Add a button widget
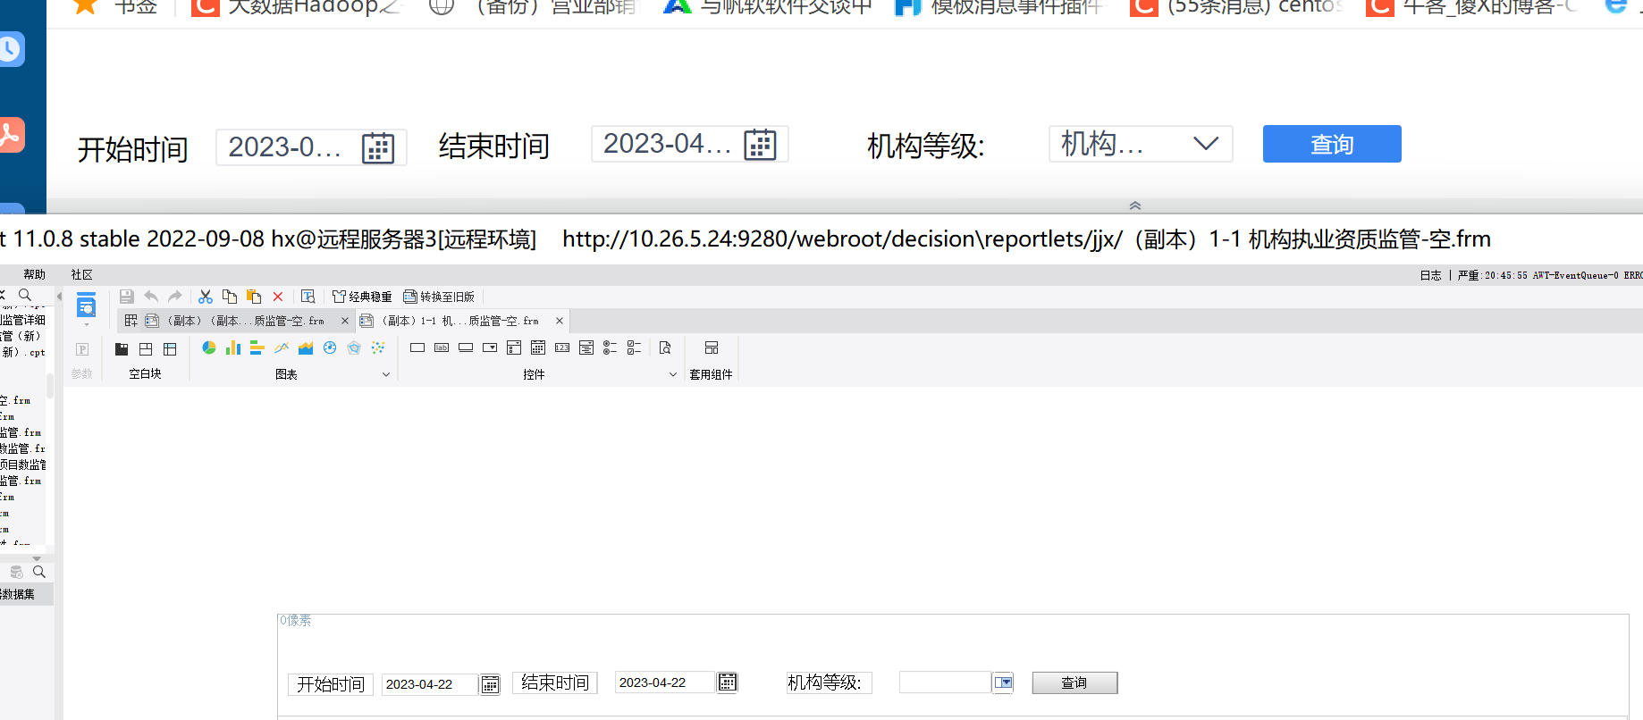 [466, 347]
